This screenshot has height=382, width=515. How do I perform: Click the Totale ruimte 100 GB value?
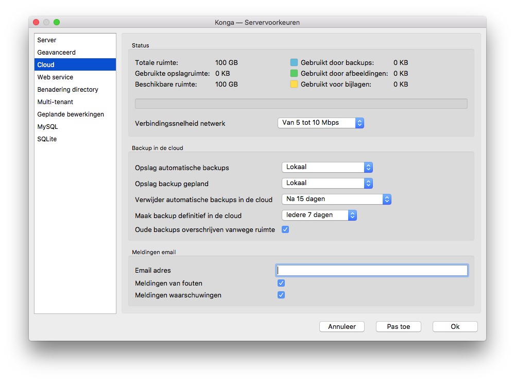[226, 62]
